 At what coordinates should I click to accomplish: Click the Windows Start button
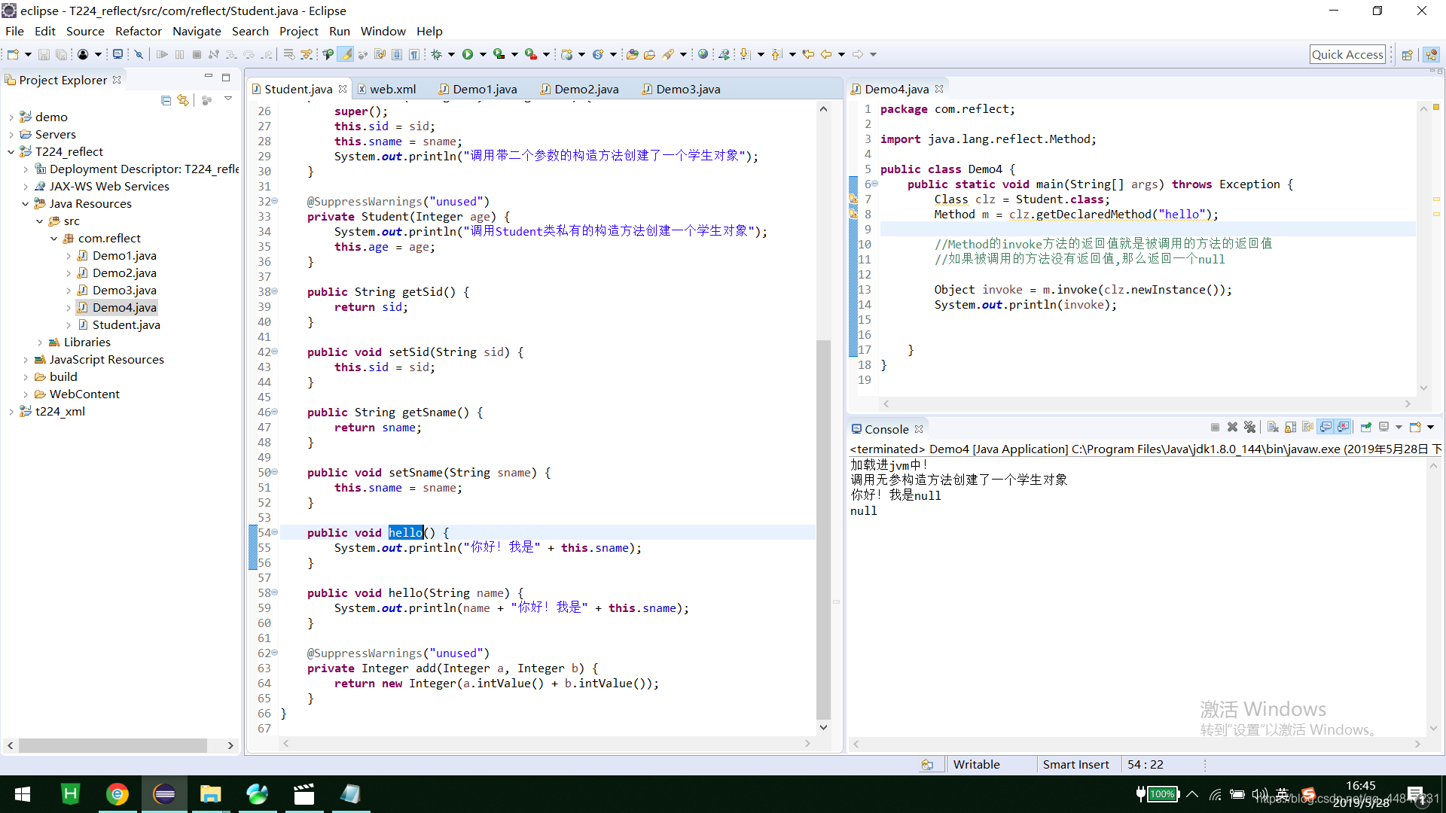[23, 794]
